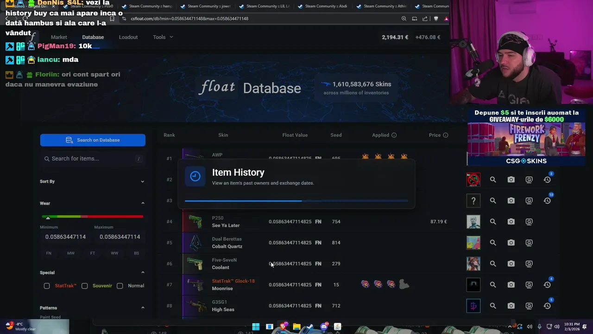This screenshot has height=334, width=593.
Task: Open item history for G3SG1 High Seas
Action: coord(547,306)
